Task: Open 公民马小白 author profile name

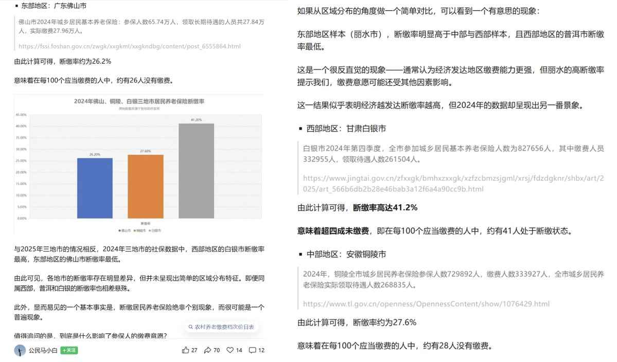Action: (x=43, y=350)
